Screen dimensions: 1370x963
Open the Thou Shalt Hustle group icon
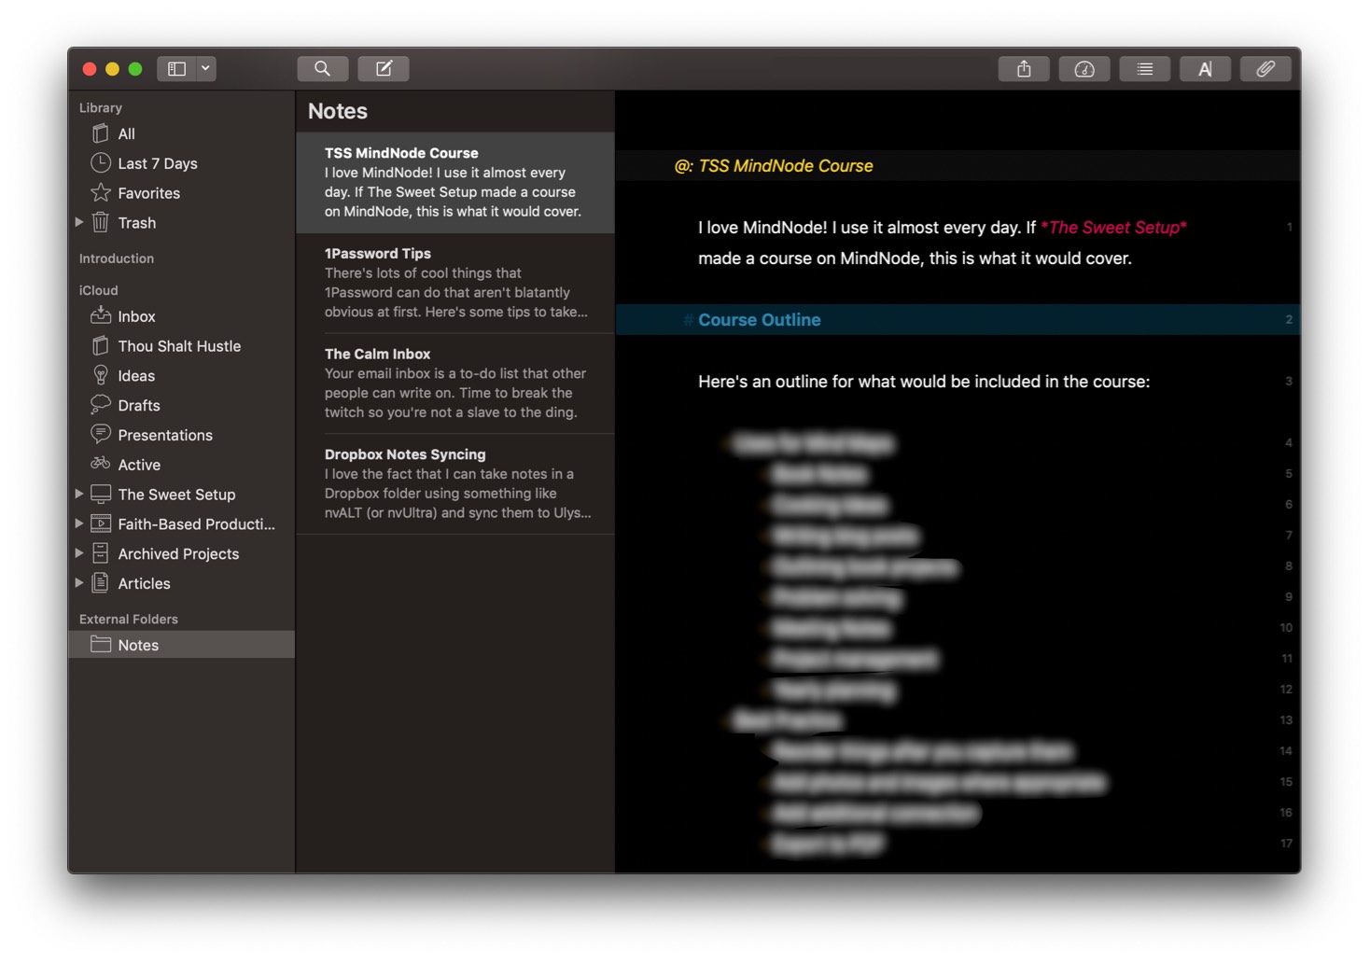(x=101, y=345)
